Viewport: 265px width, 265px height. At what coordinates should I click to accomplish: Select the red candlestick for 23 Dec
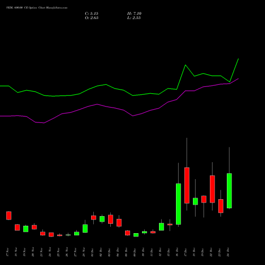coord(221,206)
